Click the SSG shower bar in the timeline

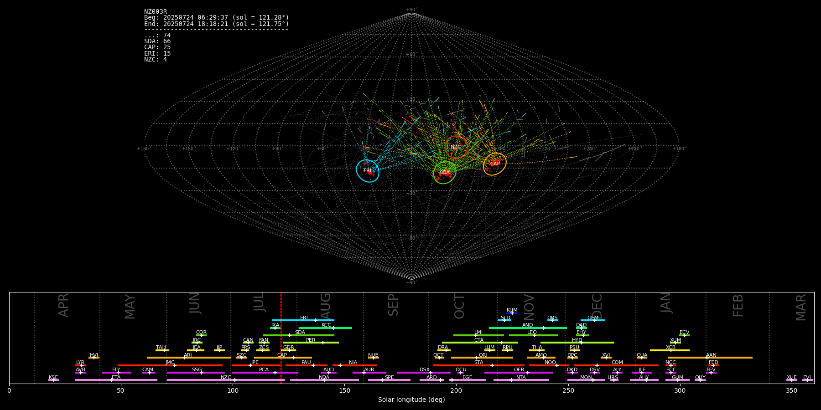[196, 373]
